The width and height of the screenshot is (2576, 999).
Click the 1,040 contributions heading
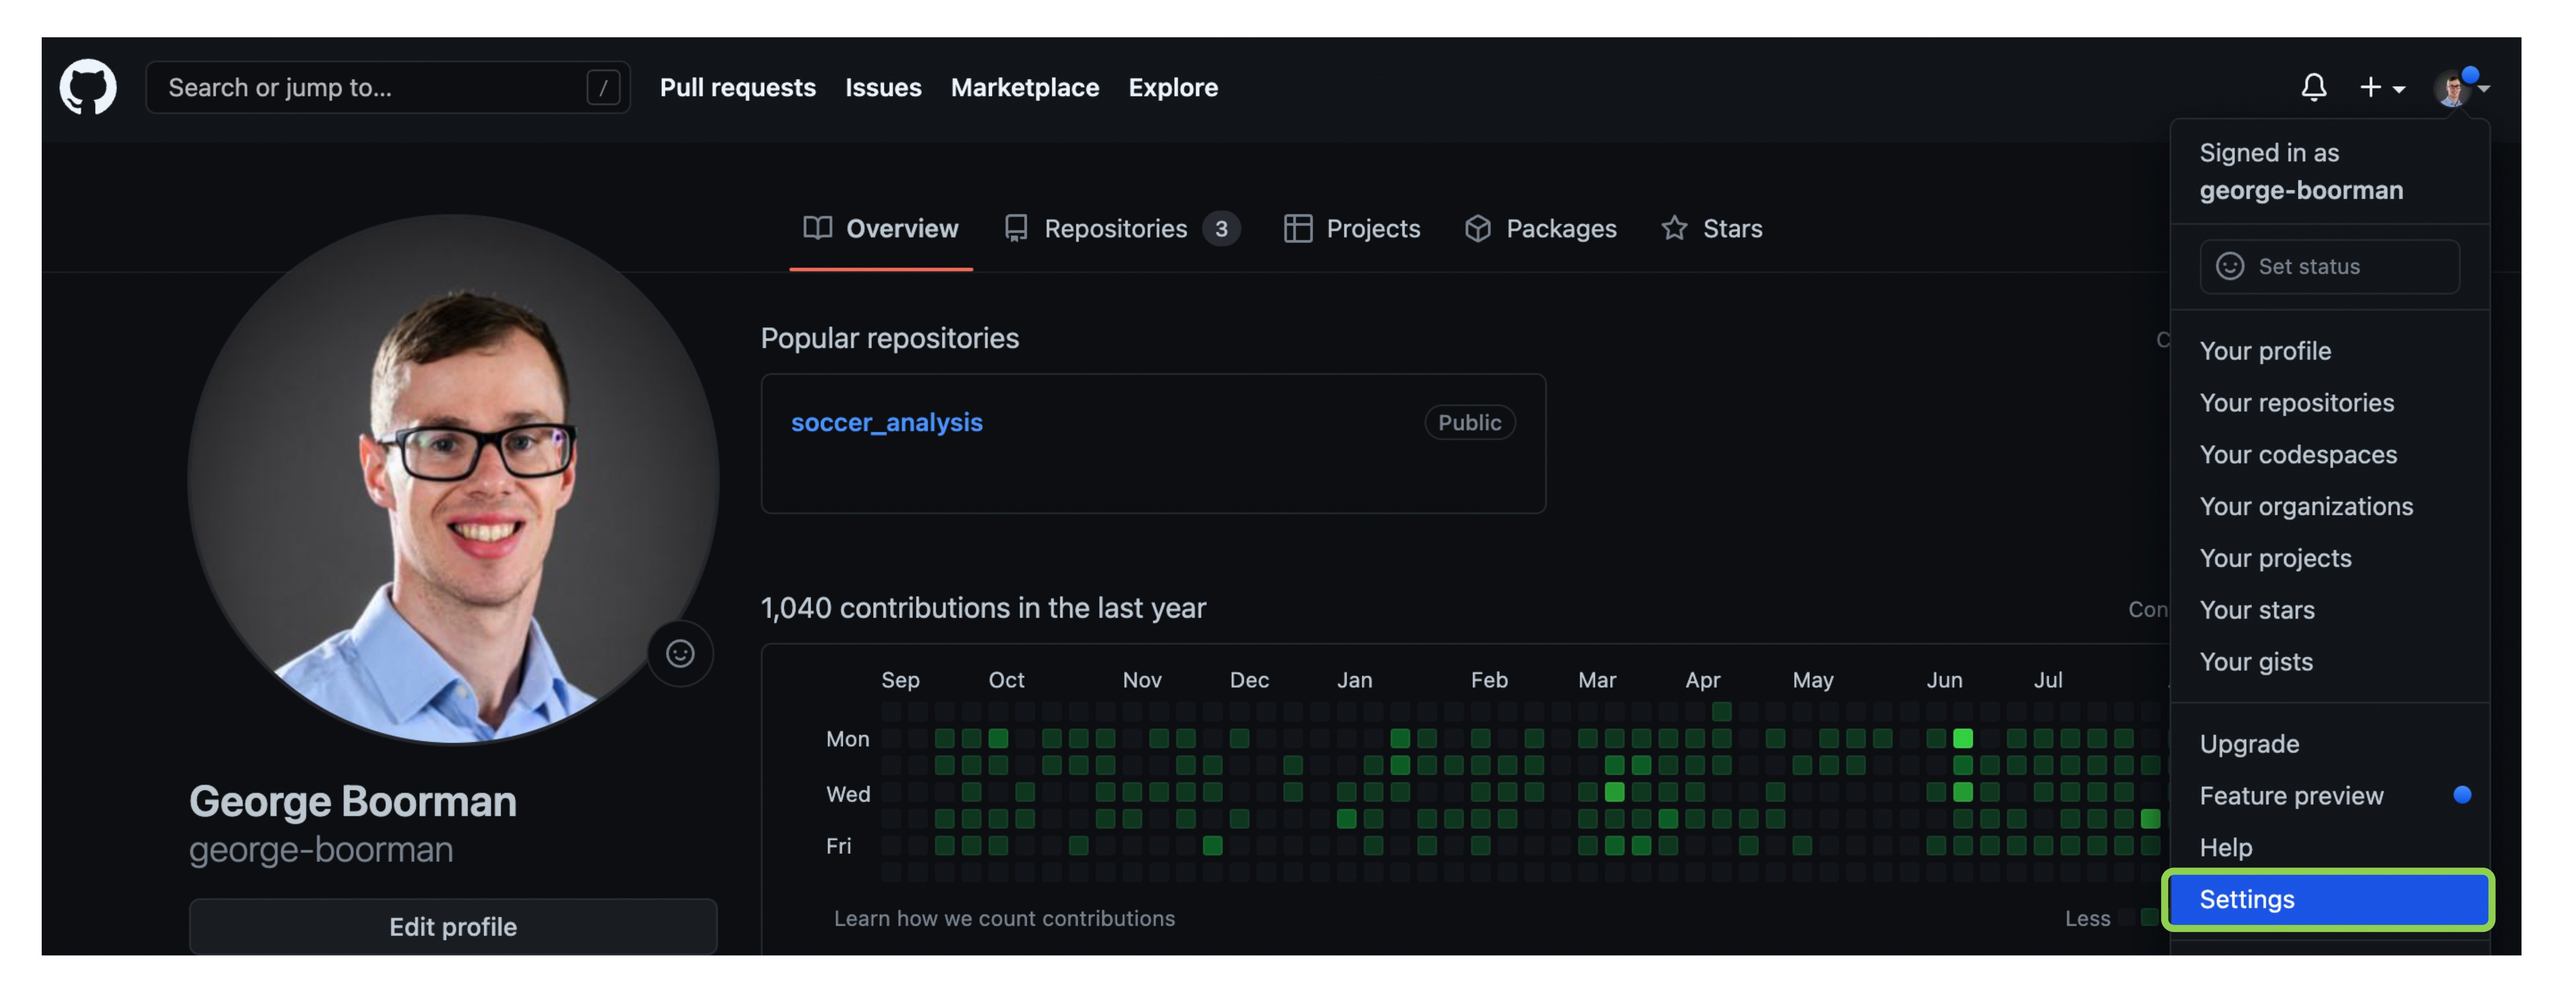tap(983, 607)
